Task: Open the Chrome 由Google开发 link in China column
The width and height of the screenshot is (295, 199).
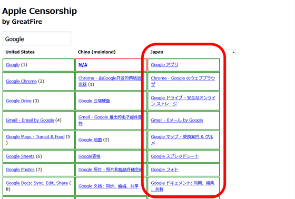Action: (x=110, y=81)
